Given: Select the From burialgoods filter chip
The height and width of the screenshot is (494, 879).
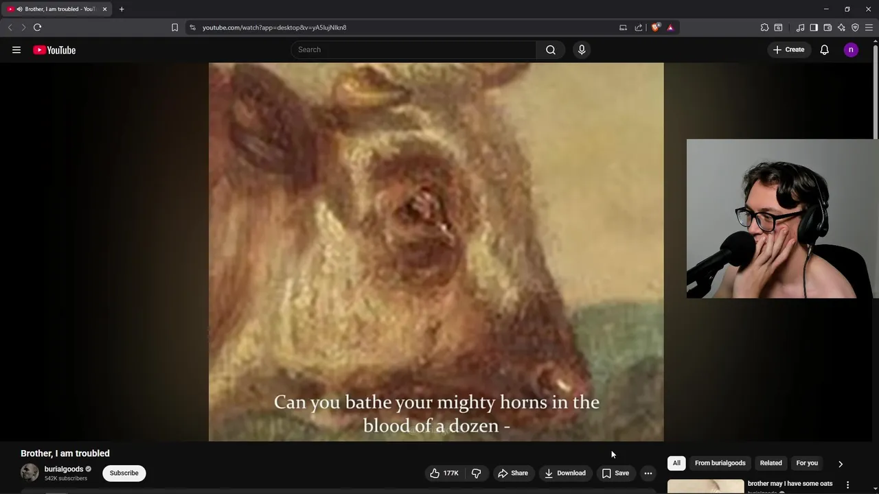Looking at the screenshot, I should pyautogui.click(x=720, y=463).
